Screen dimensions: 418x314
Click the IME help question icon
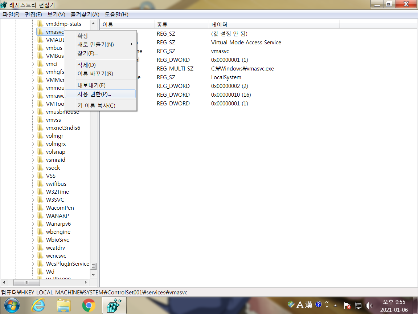(318, 304)
